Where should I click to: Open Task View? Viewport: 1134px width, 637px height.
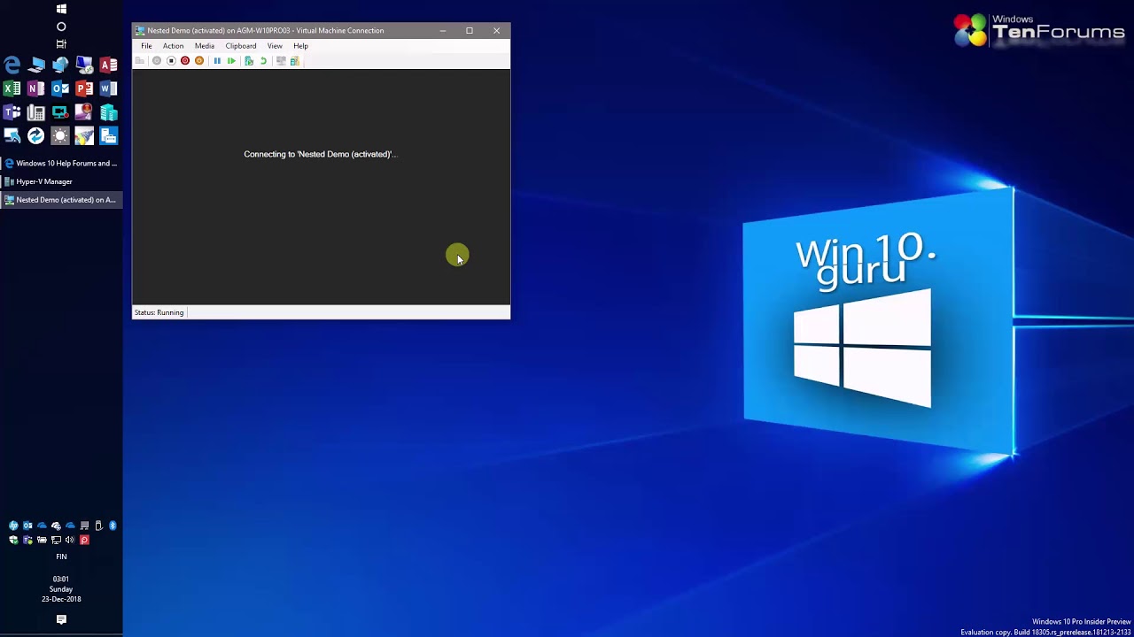[61, 43]
